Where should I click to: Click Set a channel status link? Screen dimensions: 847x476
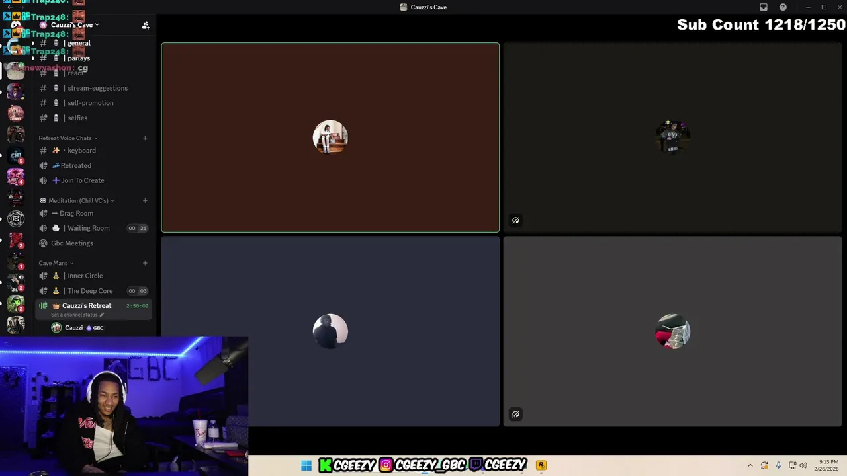pos(77,315)
